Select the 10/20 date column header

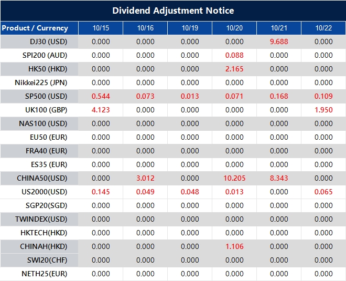(x=234, y=28)
